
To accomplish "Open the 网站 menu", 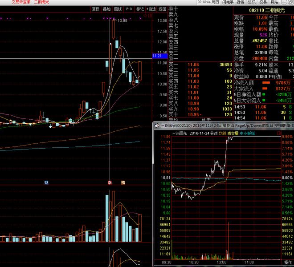I will coord(274,2).
